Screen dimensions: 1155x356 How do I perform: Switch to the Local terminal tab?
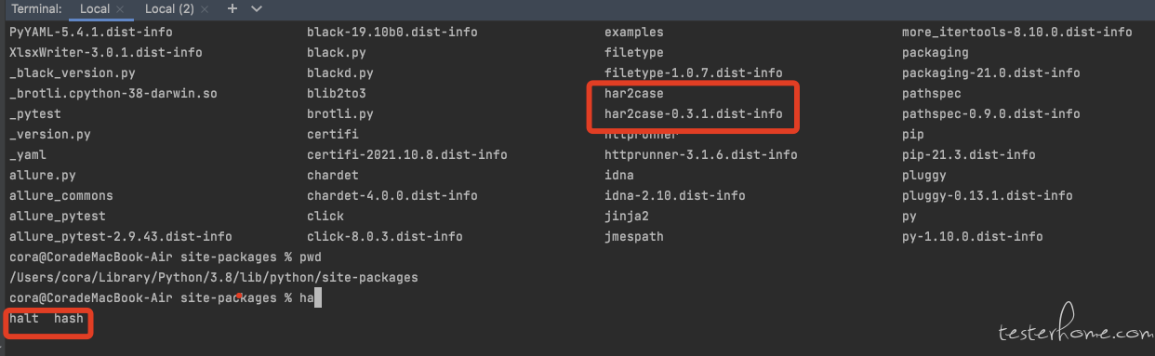pos(94,8)
